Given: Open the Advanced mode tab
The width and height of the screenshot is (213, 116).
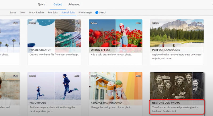Looking at the screenshot, I should [74, 5].
